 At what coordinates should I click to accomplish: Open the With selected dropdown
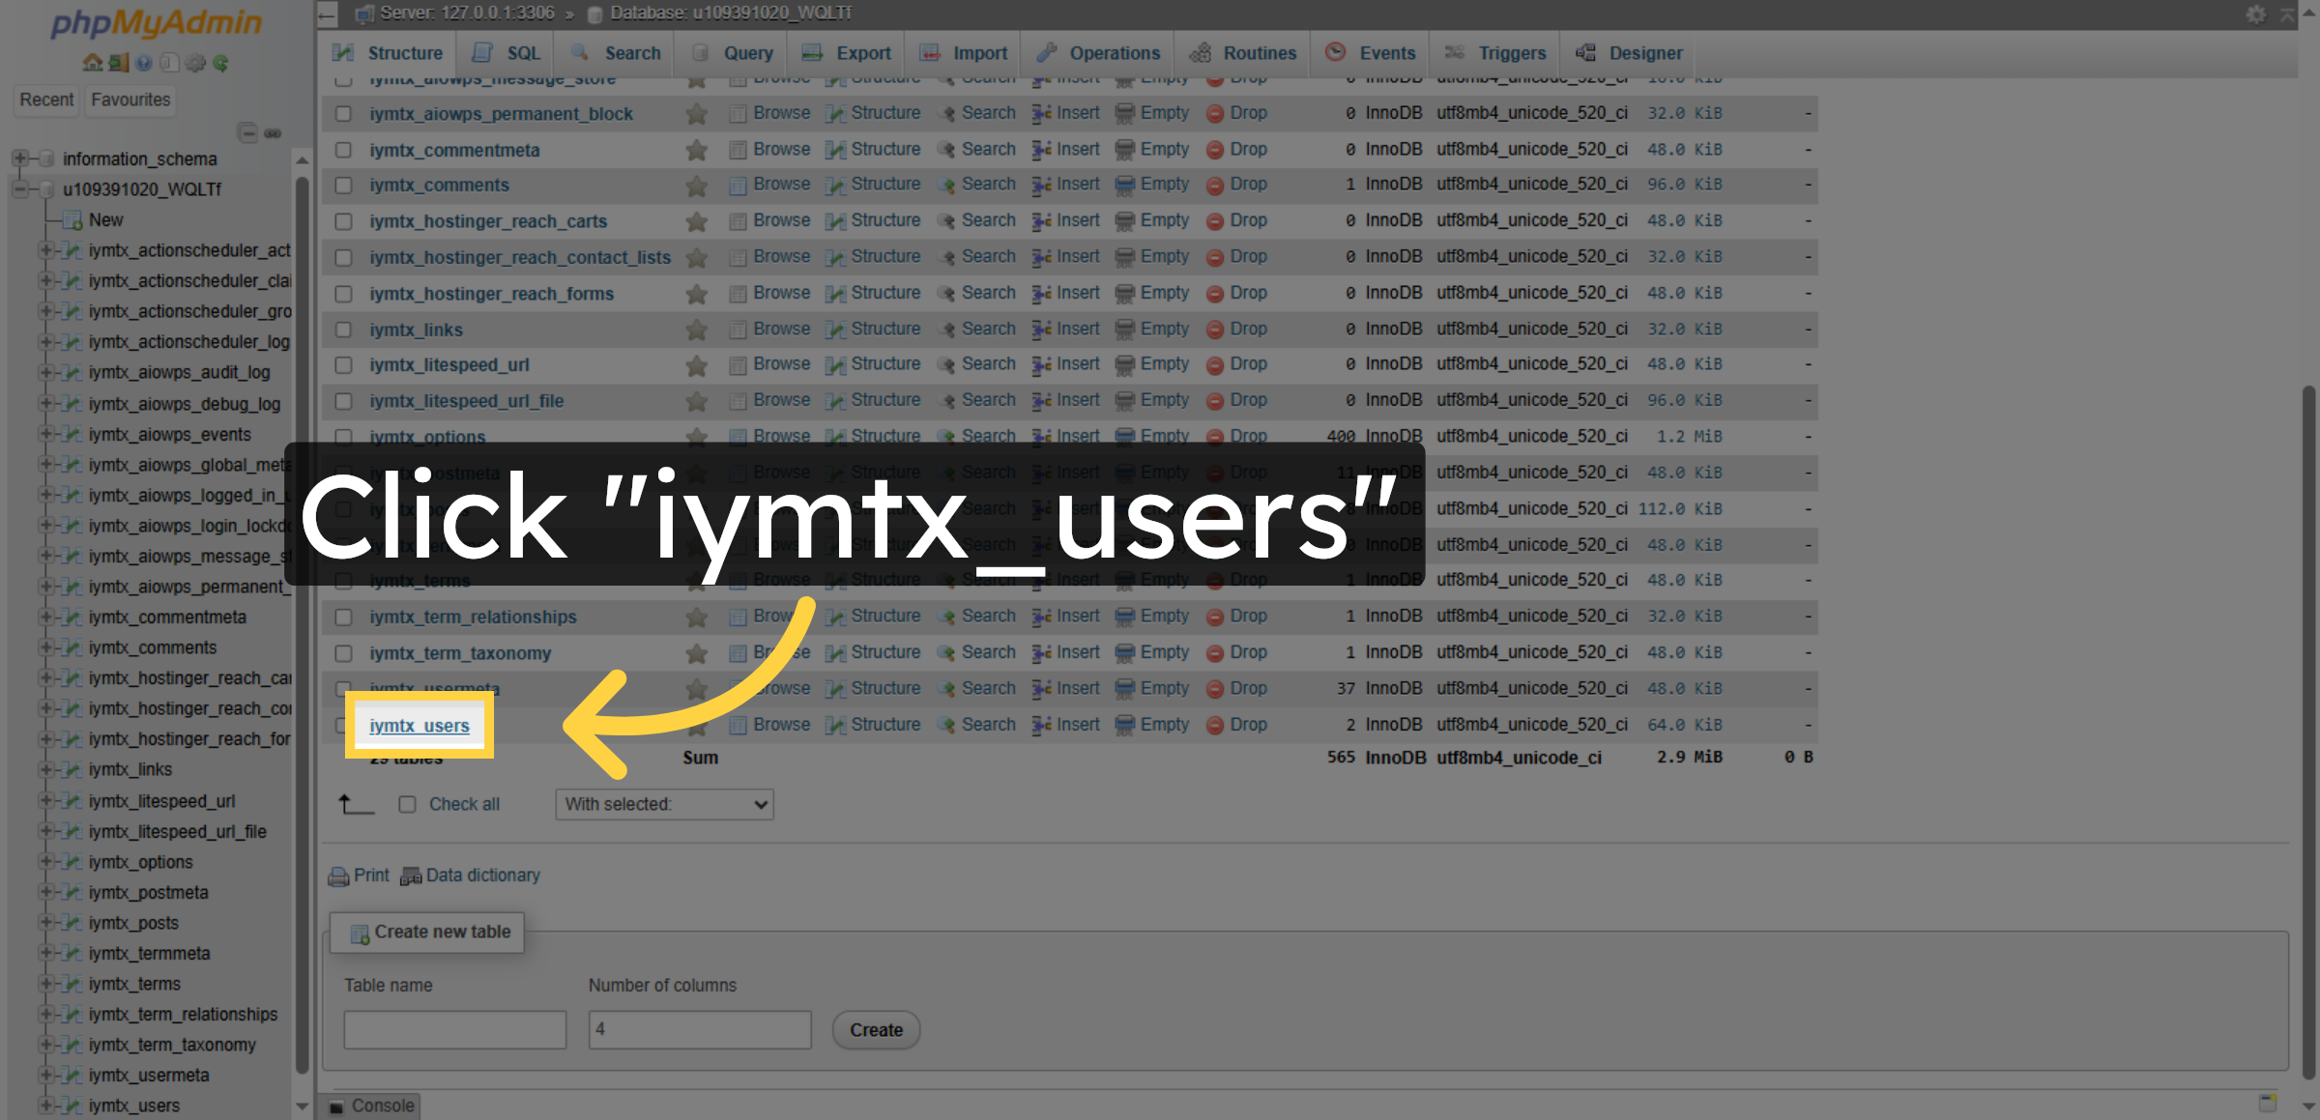[x=664, y=804]
